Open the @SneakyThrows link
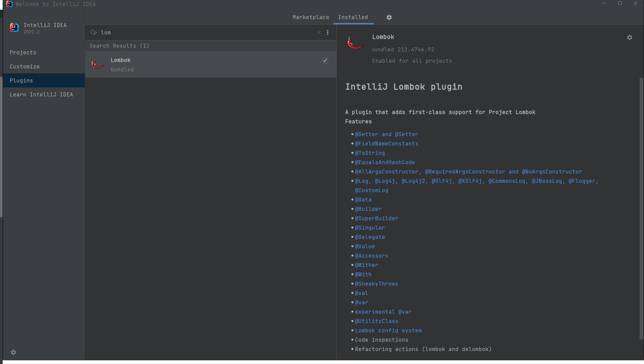Viewport: 644px width, 364px height. 376,284
